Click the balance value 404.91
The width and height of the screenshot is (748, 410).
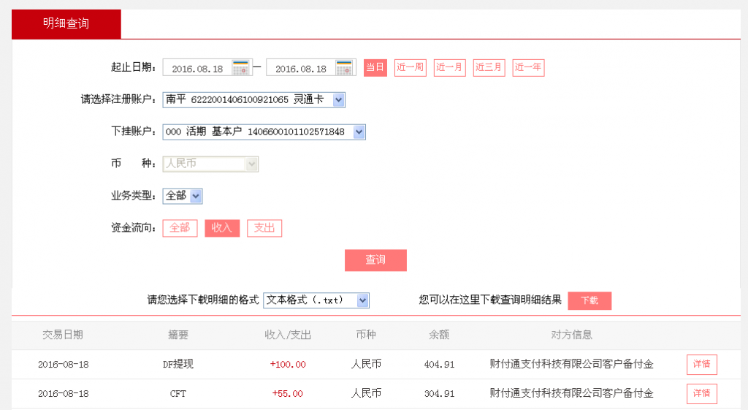[x=439, y=364]
